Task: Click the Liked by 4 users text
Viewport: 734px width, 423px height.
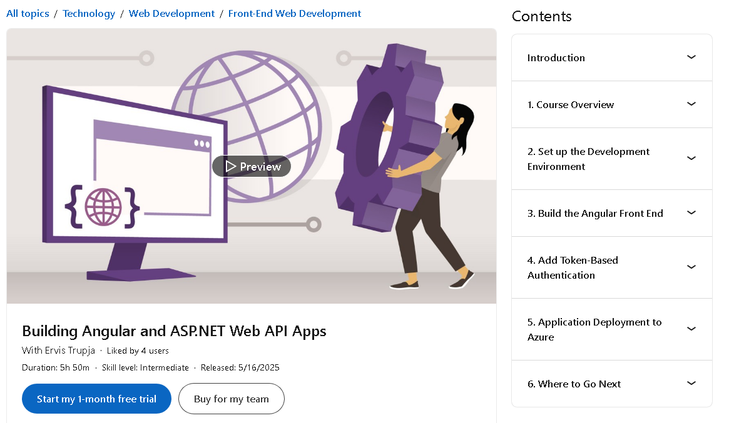Action: (x=138, y=351)
